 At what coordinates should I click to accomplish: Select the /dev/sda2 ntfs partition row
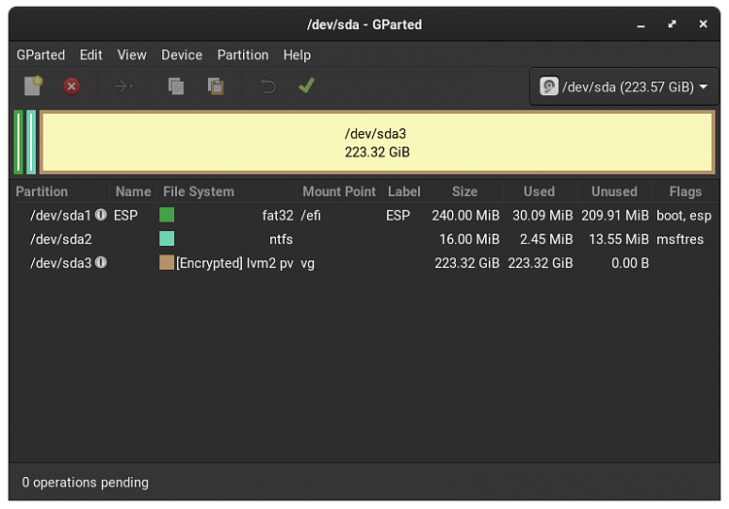pyautogui.click(x=292, y=239)
